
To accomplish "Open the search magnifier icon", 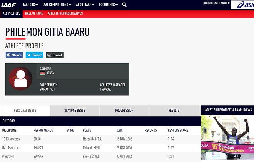I will pos(124,5).
